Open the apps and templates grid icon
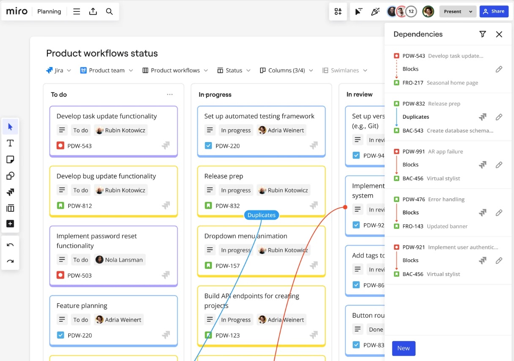This screenshot has height=361, width=514. coord(338,11)
